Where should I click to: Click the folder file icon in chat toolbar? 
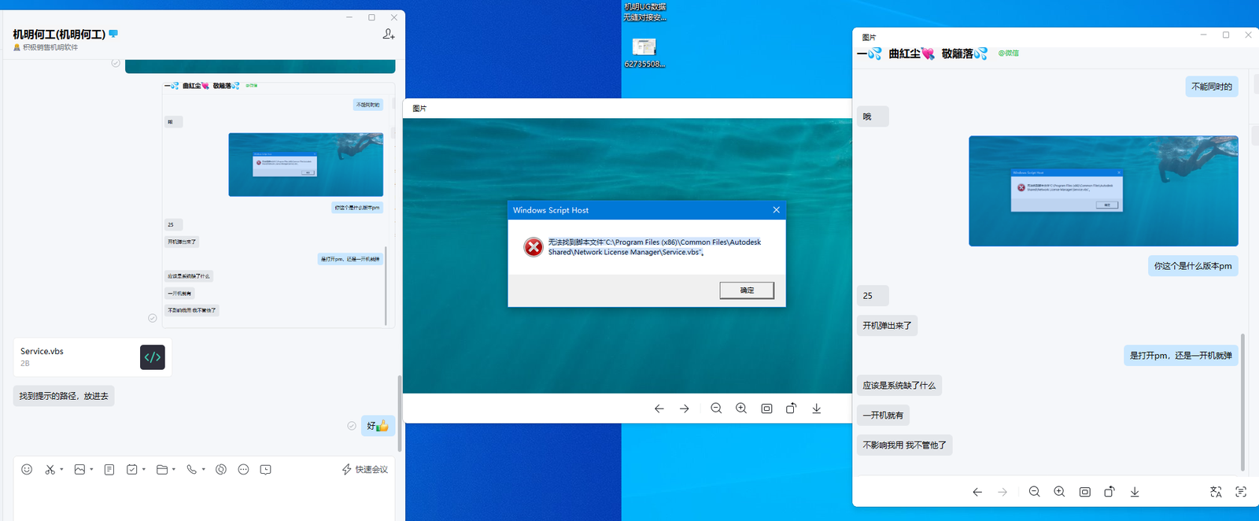point(162,469)
